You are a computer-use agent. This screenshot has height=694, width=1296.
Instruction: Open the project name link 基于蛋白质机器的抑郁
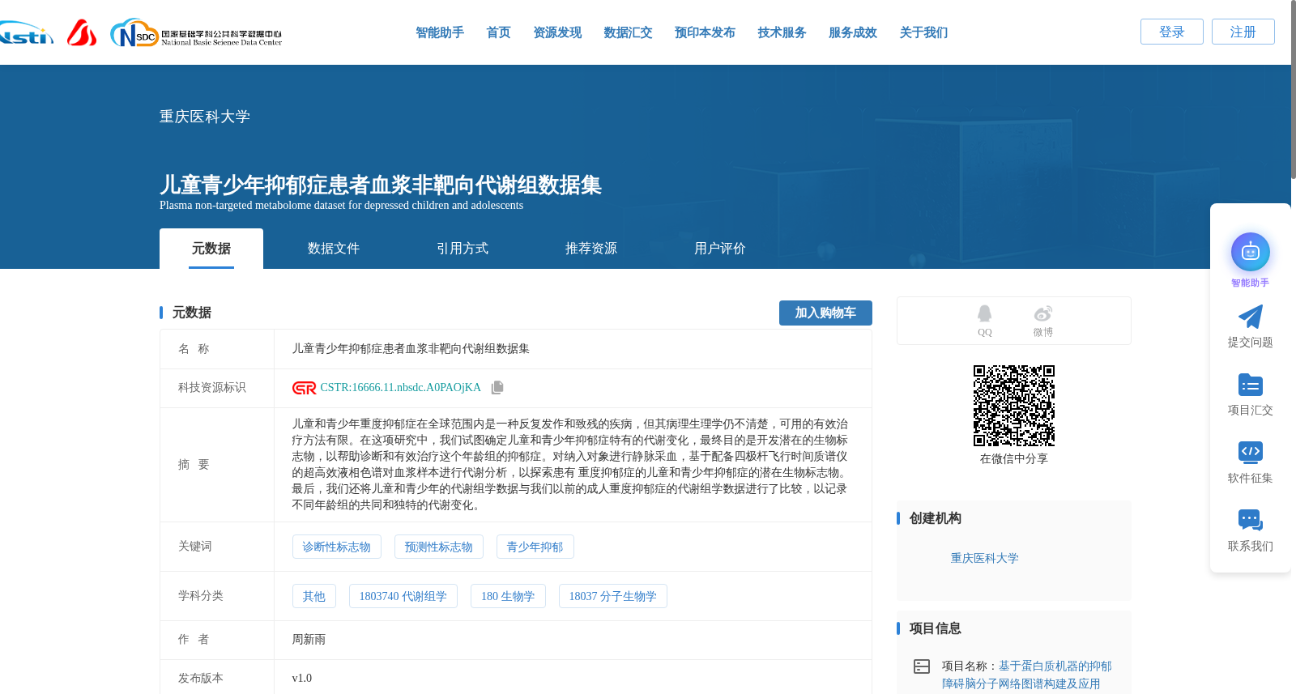point(1055,666)
